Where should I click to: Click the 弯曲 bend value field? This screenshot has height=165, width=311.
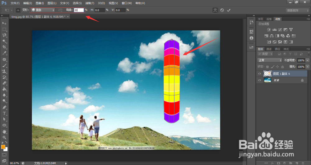pos(79,10)
